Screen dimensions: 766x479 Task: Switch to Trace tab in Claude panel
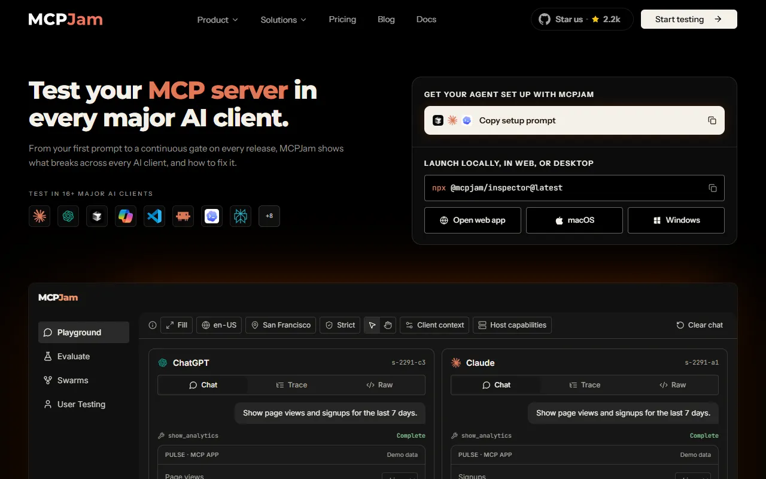tap(585, 385)
